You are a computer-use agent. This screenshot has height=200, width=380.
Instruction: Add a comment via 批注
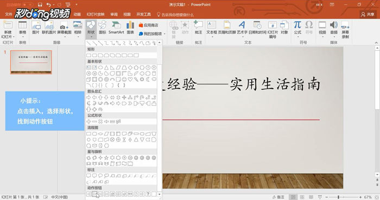pos(198,28)
